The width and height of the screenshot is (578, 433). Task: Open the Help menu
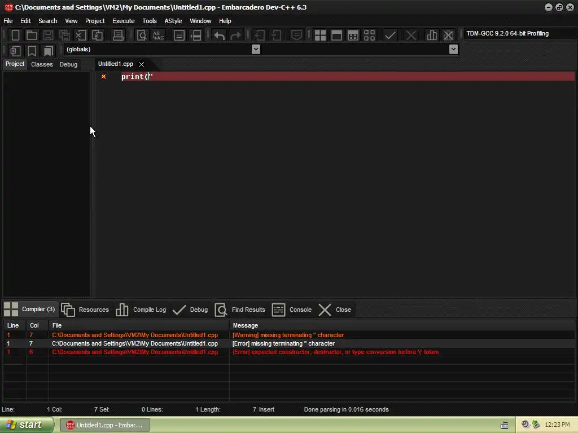coord(225,21)
